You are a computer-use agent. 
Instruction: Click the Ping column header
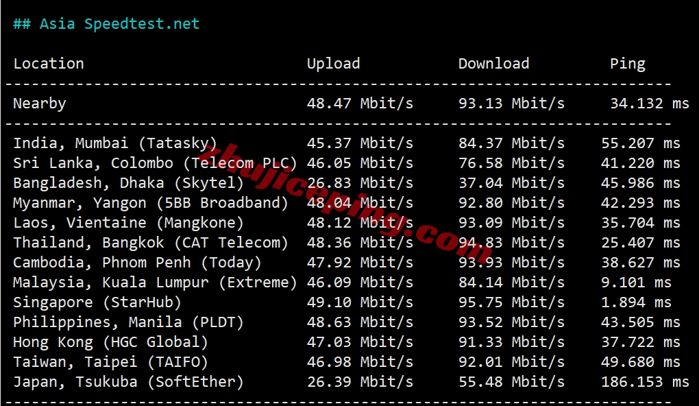627,64
